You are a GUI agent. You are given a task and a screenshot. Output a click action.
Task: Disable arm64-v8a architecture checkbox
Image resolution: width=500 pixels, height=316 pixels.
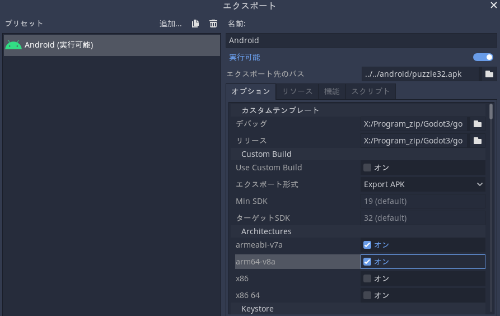pos(367,262)
